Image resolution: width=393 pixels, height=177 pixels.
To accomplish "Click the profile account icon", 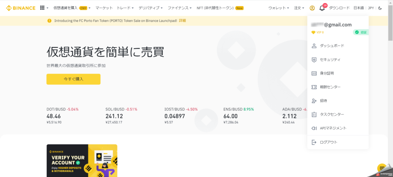I will [312, 8].
